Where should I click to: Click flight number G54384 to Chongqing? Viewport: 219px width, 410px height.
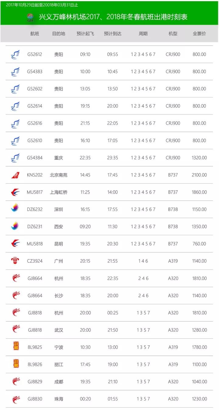coord(35,158)
